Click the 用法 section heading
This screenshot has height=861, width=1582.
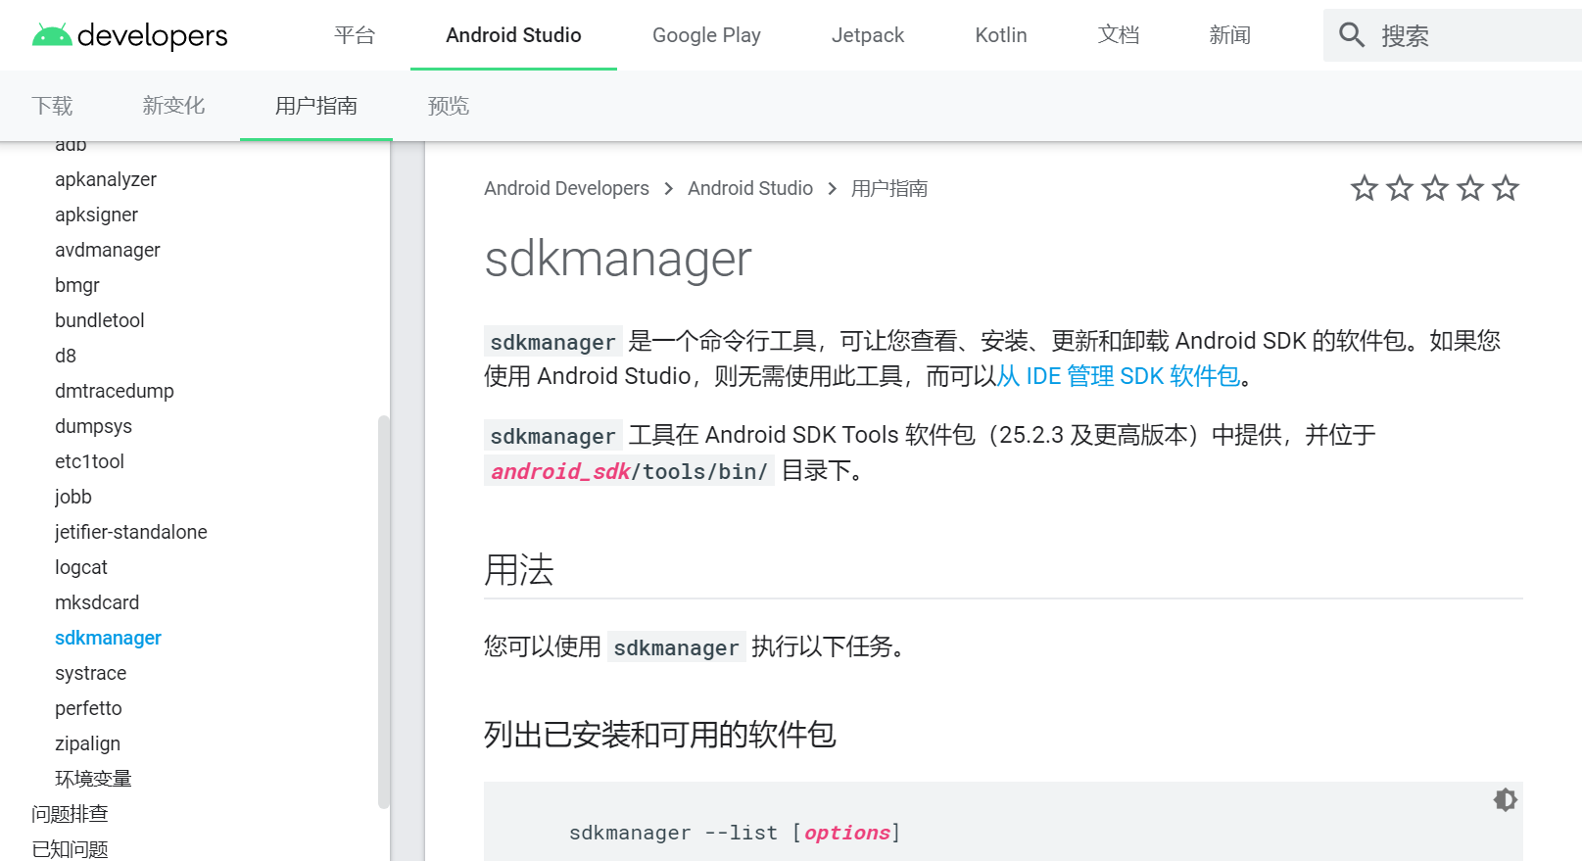pos(519,569)
